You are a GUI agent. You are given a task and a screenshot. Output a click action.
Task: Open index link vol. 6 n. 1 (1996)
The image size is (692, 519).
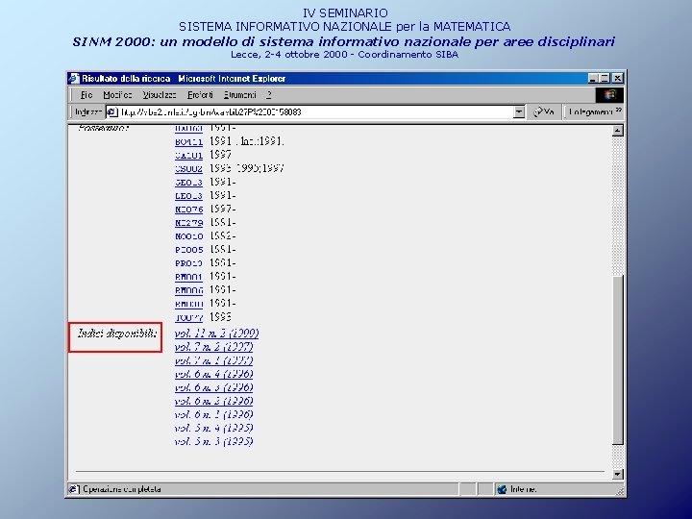[x=214, y=414]
